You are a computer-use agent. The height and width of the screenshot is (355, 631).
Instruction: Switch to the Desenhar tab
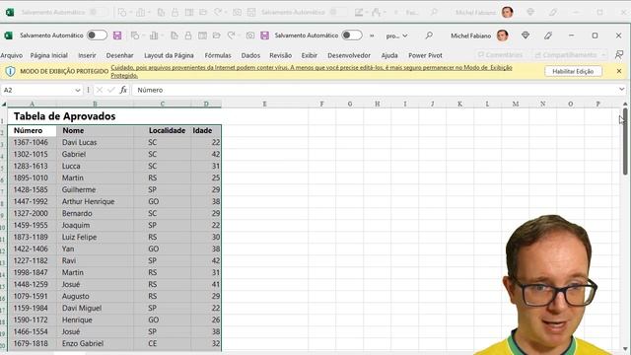point(119,55)
